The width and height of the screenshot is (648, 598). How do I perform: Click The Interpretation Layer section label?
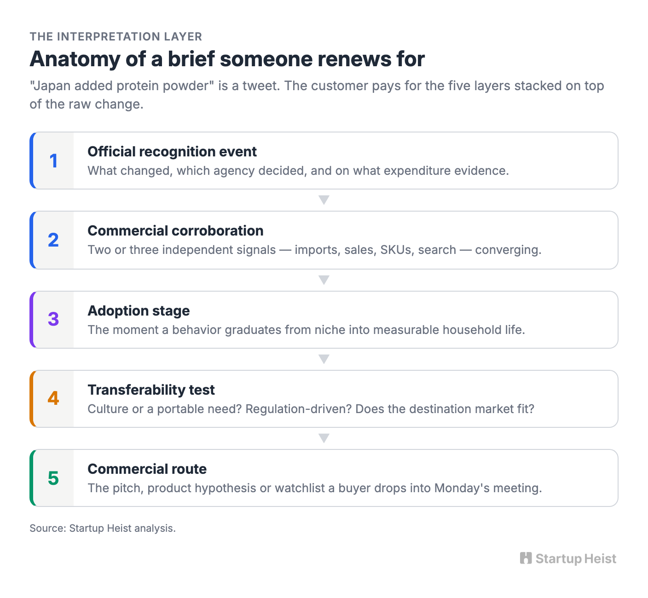(x=116, y=36)
